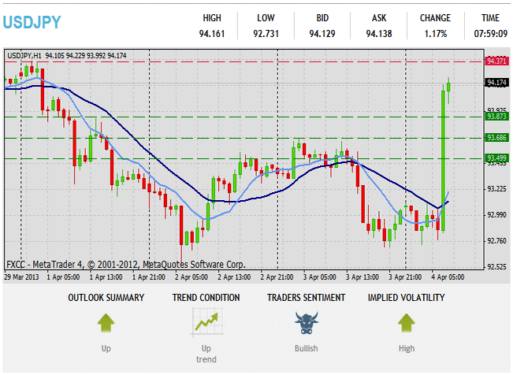
Task: Click the Bullish sentiment label
Action: pos(307,348)
